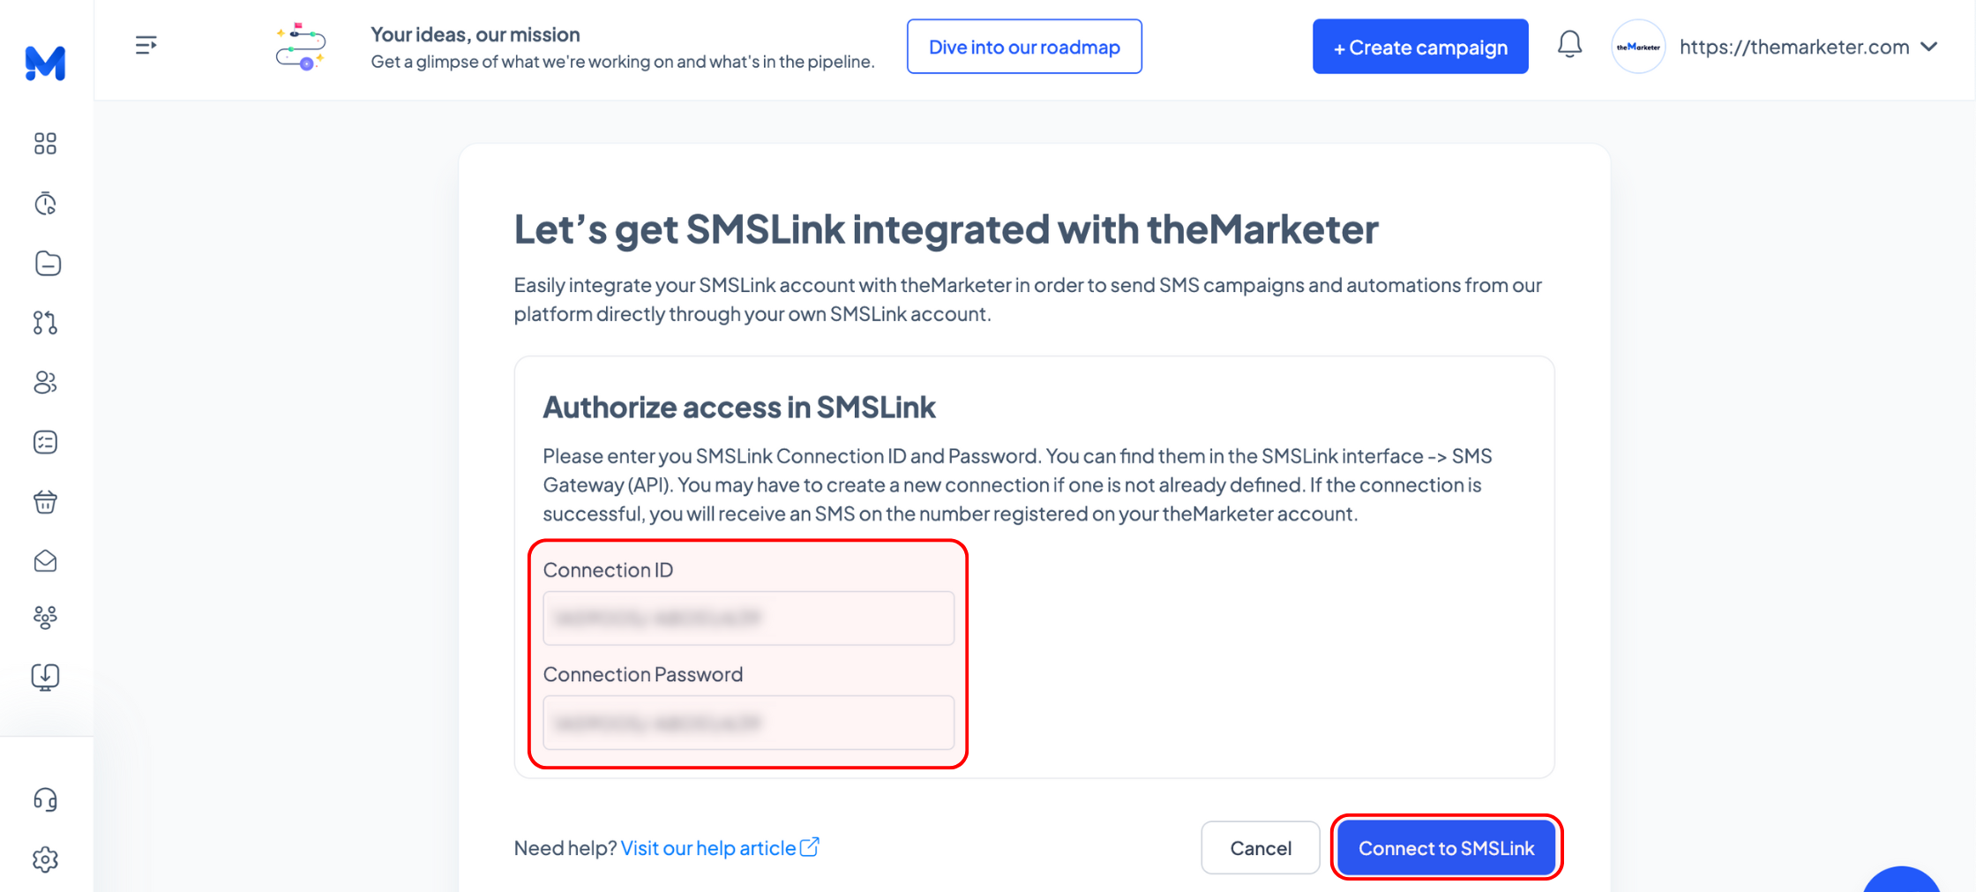Open the folder icon in sidebar
Screen dimensions: 1976x892
47,263
